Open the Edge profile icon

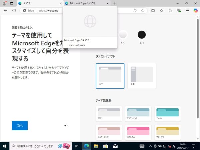click(x=5, y=3)
